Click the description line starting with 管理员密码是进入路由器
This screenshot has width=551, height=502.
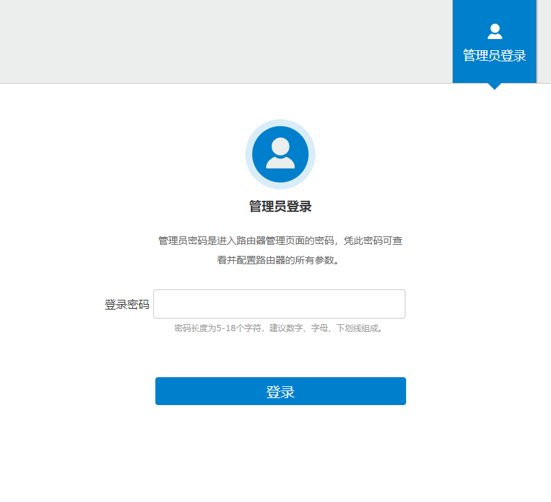click(x=280, y=241)
